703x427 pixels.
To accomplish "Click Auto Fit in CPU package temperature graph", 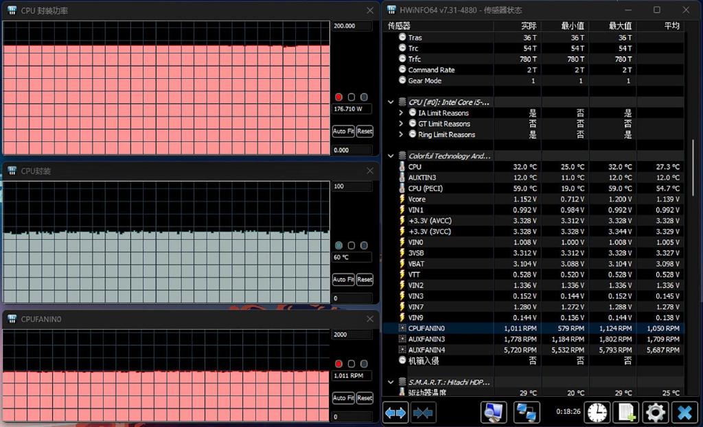I will click(x=343, y=280).
